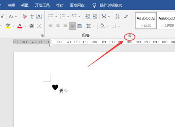
Task: Click the 操作说明搜索 search box
Action: click(x=111, y=5)
